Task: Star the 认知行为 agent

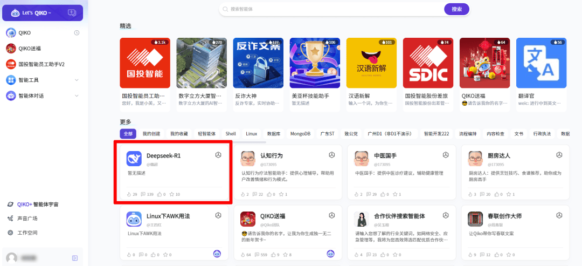Action: point(281,194)
